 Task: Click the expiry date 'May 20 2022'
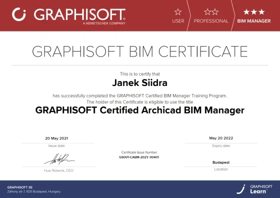coord(221,138)
